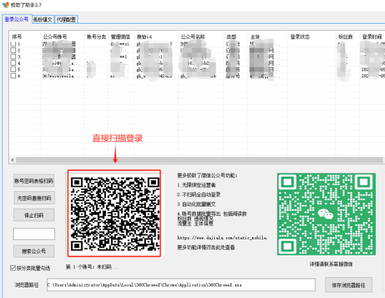
Task: Tick the checkbox for row 5
Action: [x=13, y=69]
